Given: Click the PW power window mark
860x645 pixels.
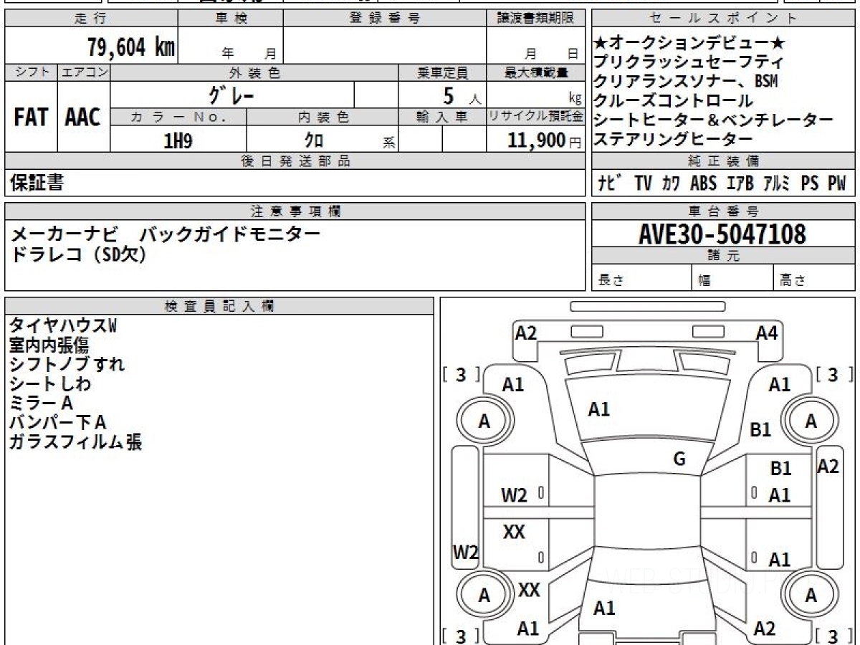Looking at the screenshot, I should point(837,183).
